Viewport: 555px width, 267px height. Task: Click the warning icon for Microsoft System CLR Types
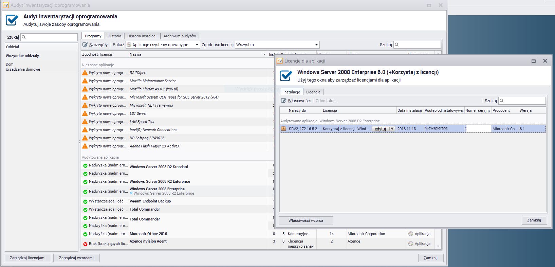coord(85,97)
